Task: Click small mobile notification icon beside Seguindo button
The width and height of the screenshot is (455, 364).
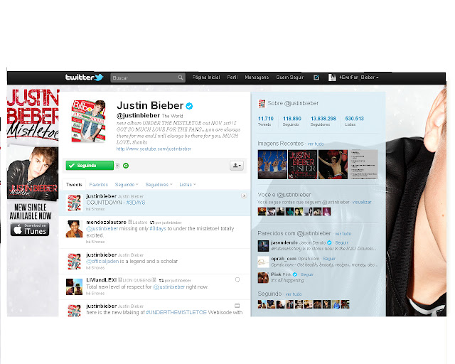Action: pyautogui.click(x=117, y=166)
